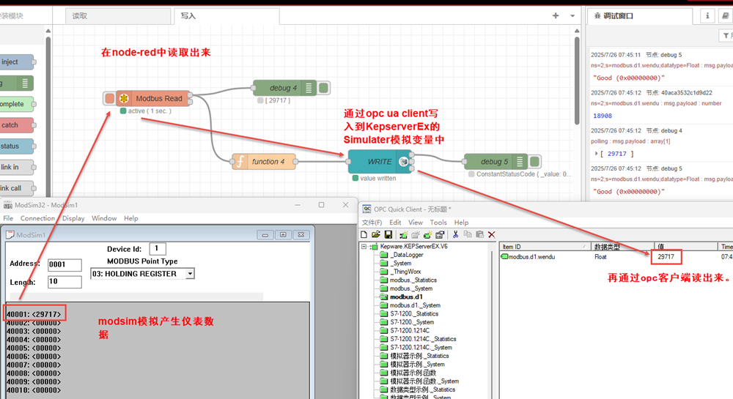Viewport: 733px width, 399px height.
Task: Click the ModSim Device Id field
Action: [x=158, y=249]
